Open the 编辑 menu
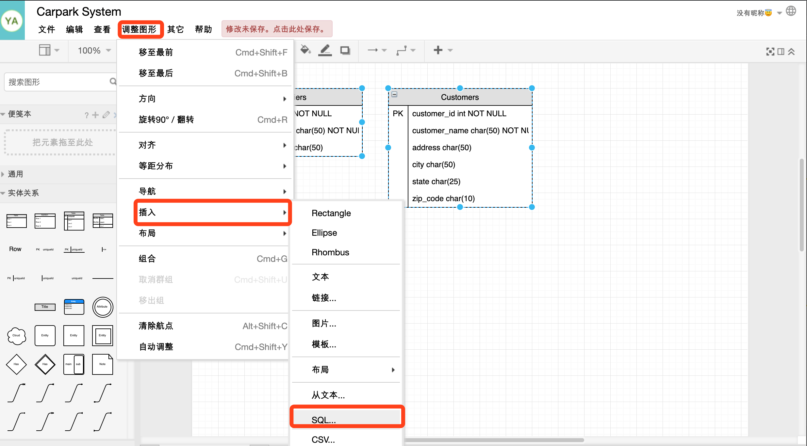This screenshot has width=807, height=446. click(74, 29)
